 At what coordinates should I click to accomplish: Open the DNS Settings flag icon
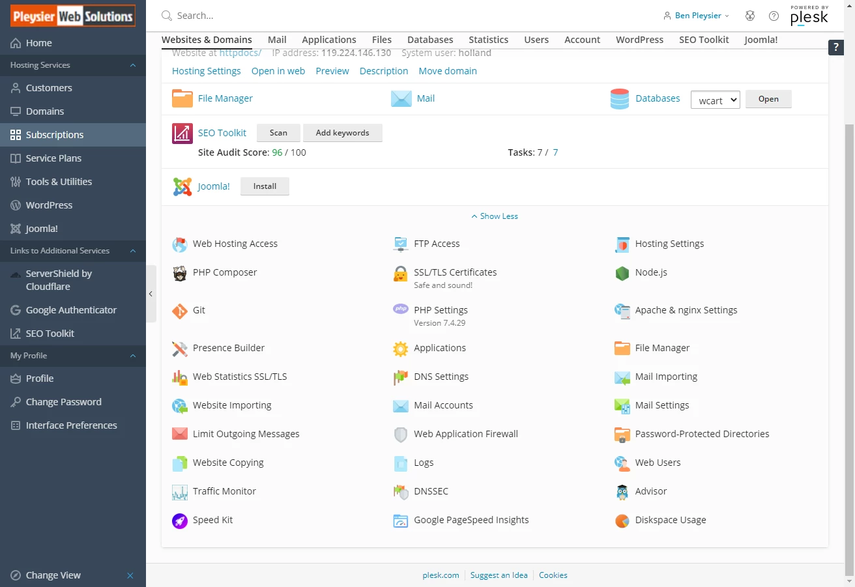(401, 377)
